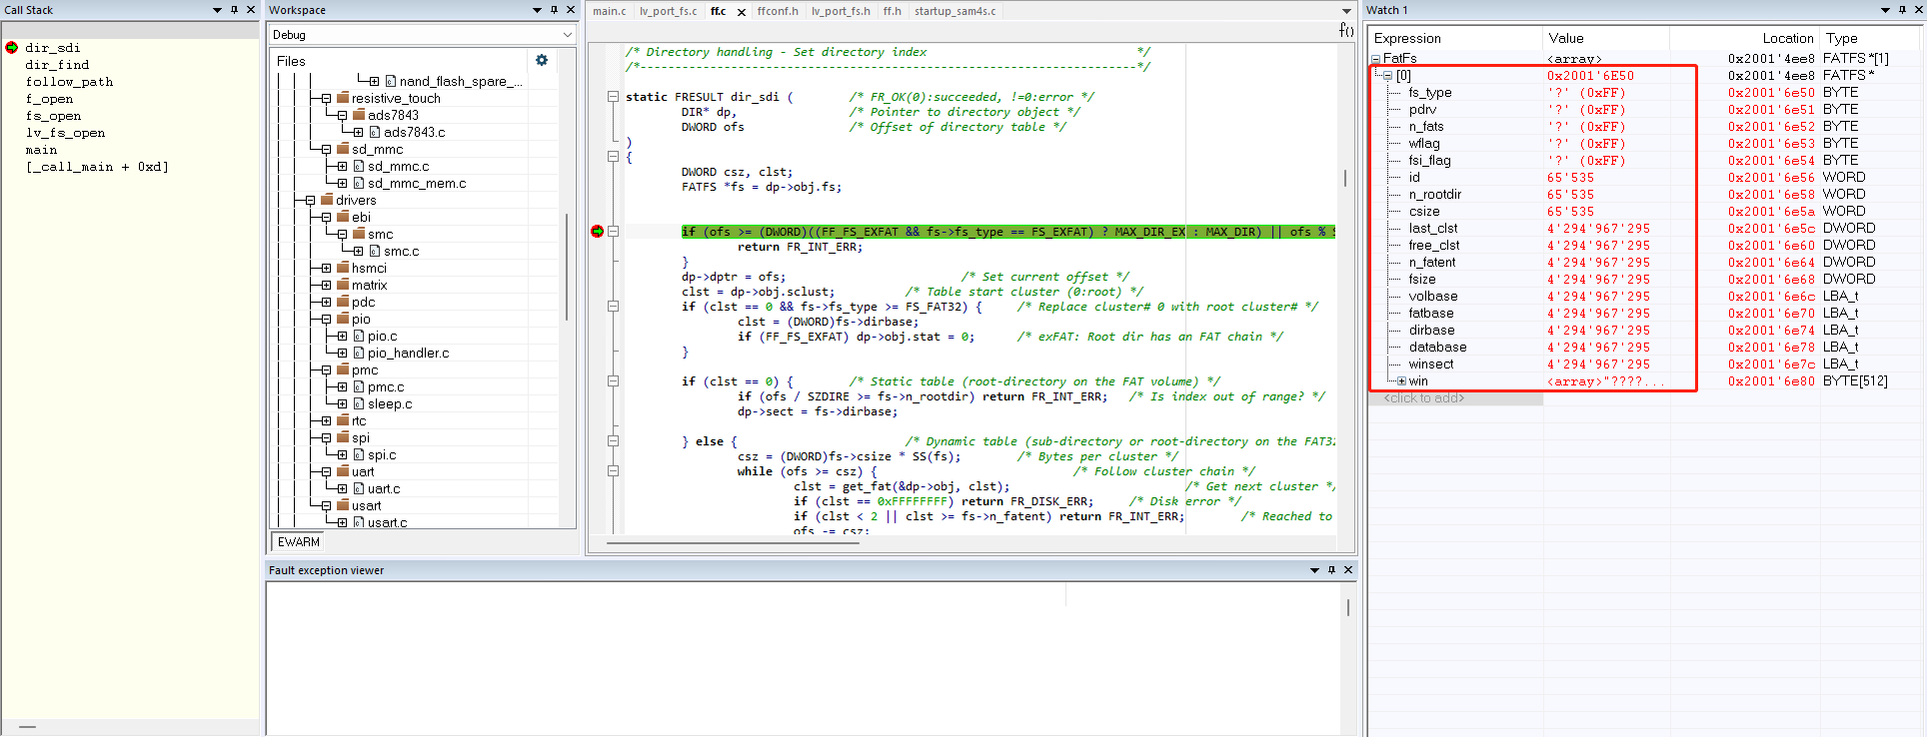The width and height of the screenshot is (1927, 737).
Task: Click the sleep.c file icon
Action: [x=359, y=403]
